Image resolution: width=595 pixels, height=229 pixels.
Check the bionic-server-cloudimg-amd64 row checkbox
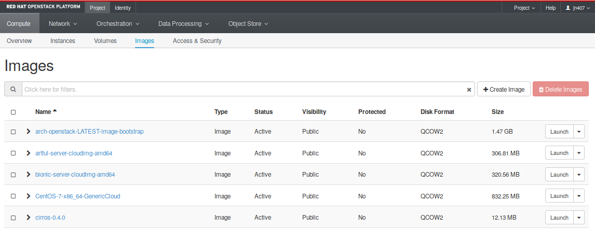(13, 175)
